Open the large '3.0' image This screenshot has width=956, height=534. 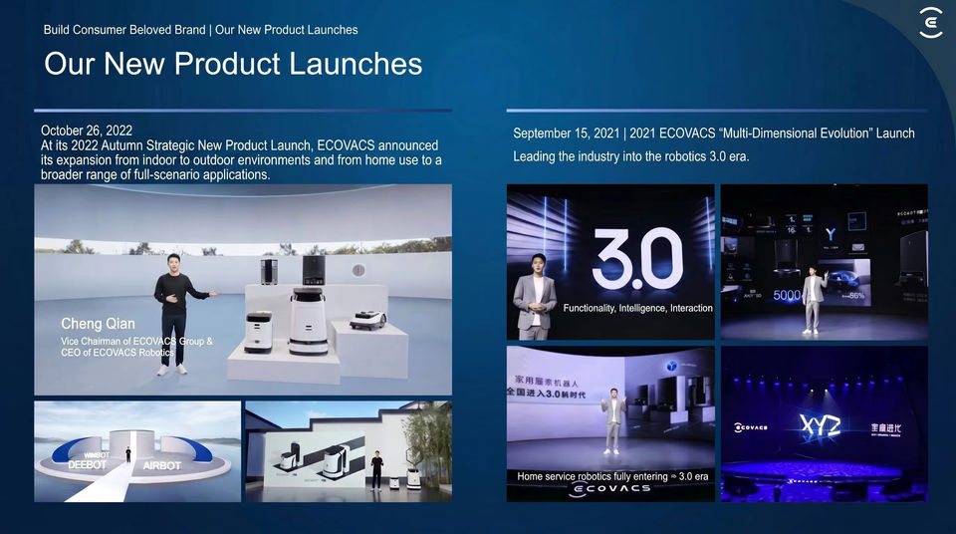click(610, 262)
